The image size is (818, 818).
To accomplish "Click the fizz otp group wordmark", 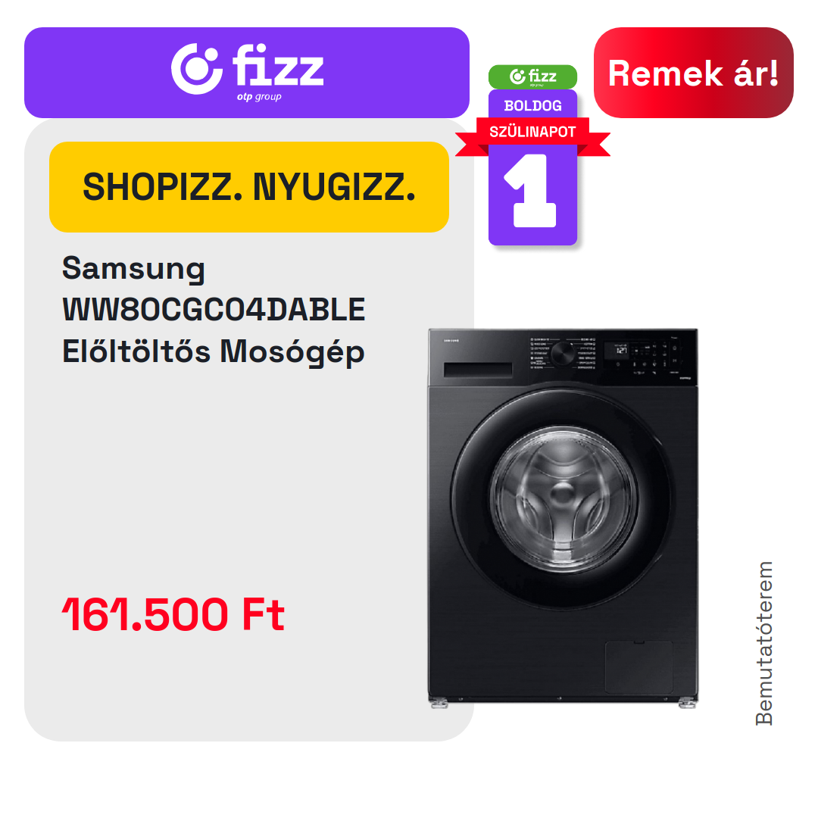I will (x=278, y=72).
